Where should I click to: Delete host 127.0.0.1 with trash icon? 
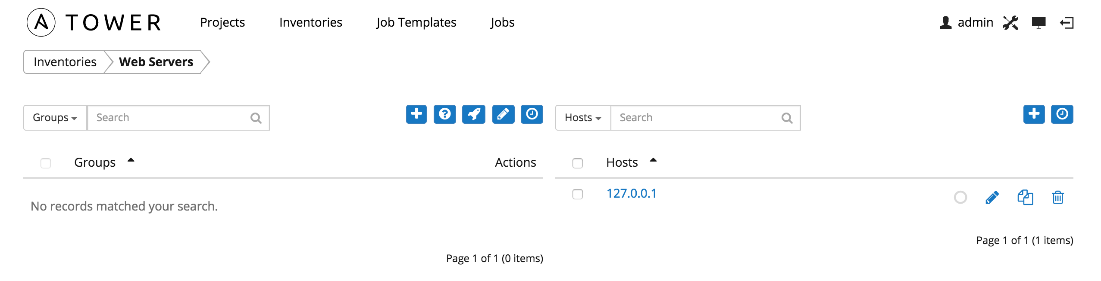(x=1058, y=197)
